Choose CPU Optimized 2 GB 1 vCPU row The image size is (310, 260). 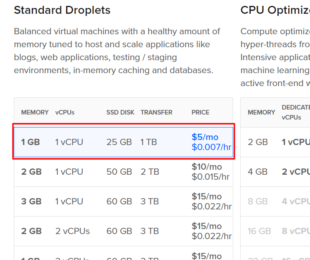(275, 142)
